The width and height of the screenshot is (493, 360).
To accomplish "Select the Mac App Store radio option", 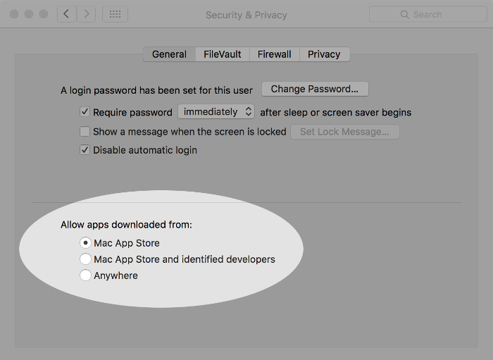I will tap(85, 243).
